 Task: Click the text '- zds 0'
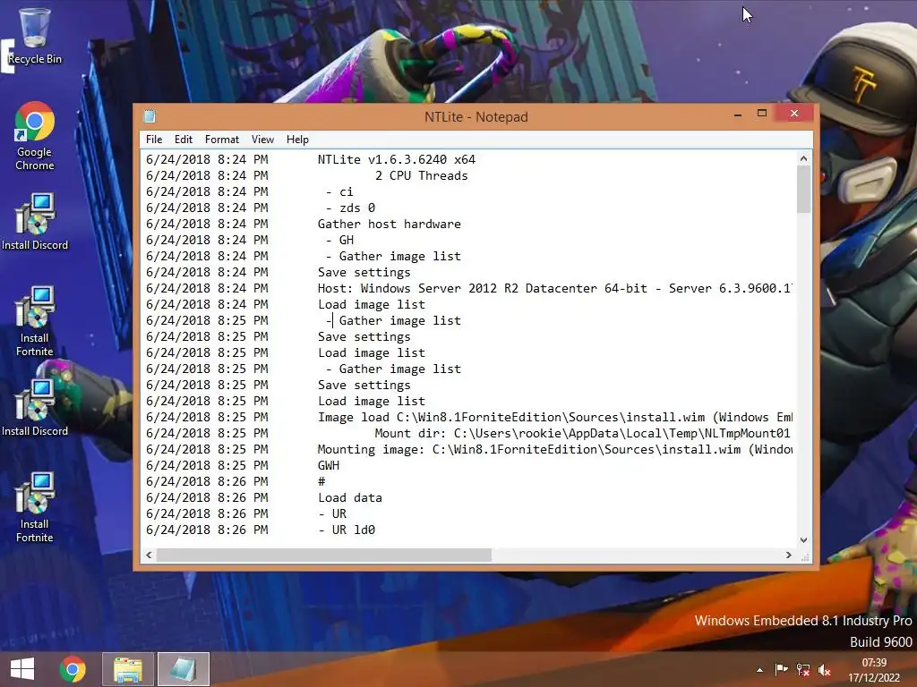(350, 208)
